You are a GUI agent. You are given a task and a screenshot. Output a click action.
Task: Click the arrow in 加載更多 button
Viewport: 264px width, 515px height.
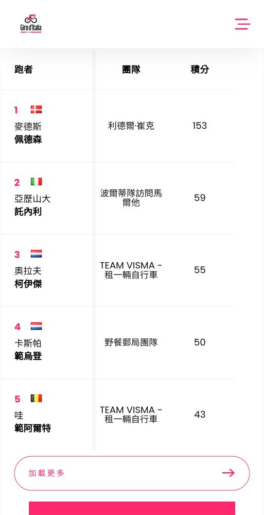[x=228, y=473]
